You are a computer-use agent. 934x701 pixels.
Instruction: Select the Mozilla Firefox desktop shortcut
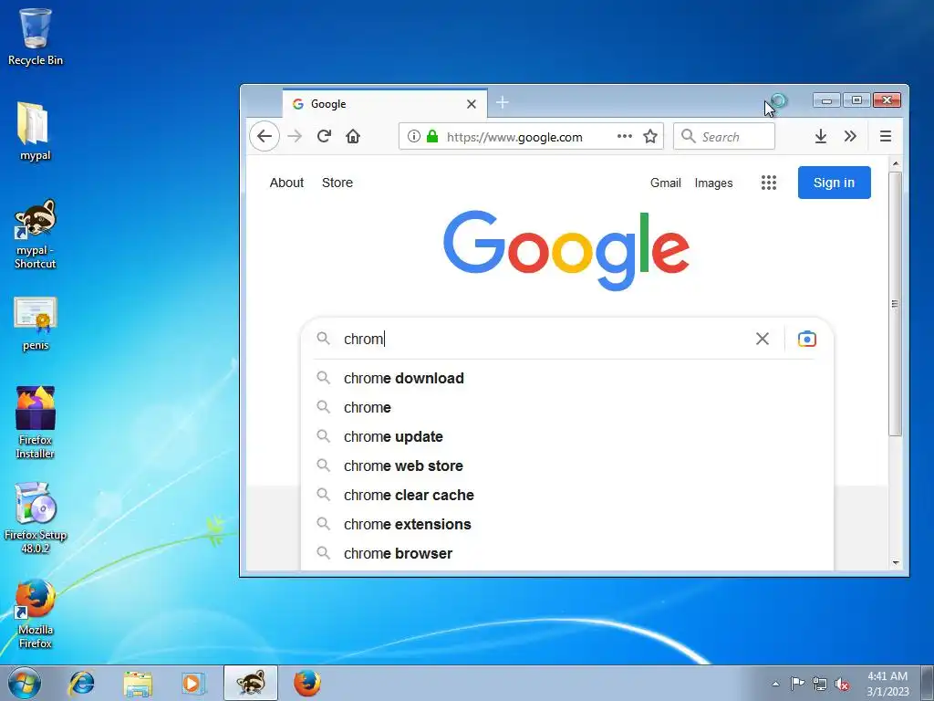(x=36, y=612)
